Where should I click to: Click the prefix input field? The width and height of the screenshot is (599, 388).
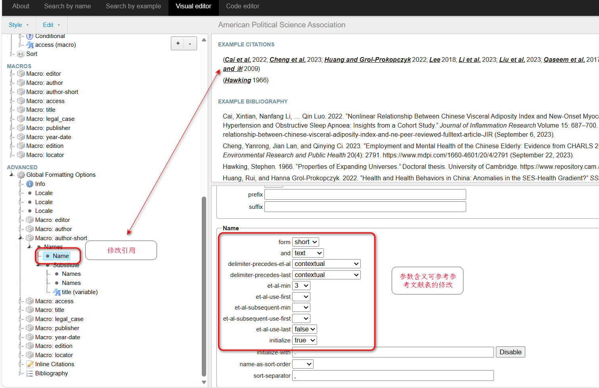click(x=365, y=195)
